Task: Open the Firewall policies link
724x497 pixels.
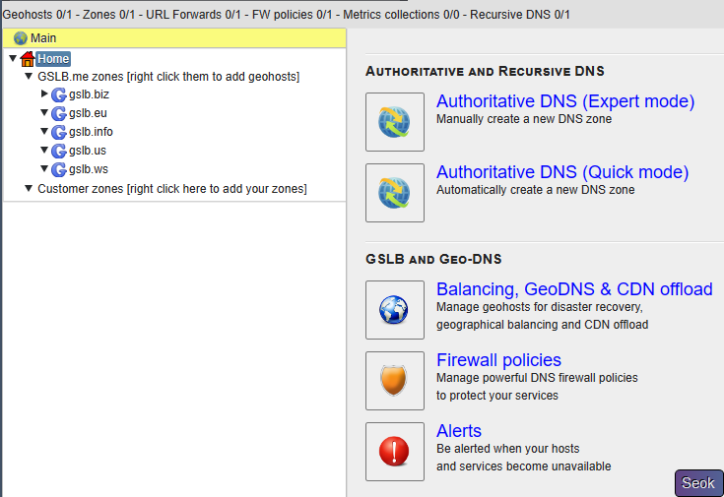Action: (498, 360)
